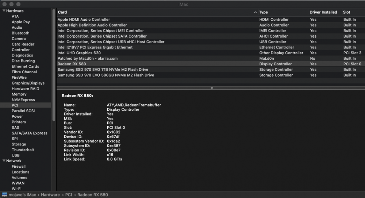Open SATA/SATA Express in the sidebar
The height and width of the screenshot is (198, 365).
point(29,133)
